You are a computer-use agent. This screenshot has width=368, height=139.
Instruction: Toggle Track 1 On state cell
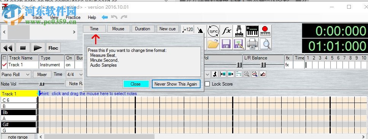70,65
